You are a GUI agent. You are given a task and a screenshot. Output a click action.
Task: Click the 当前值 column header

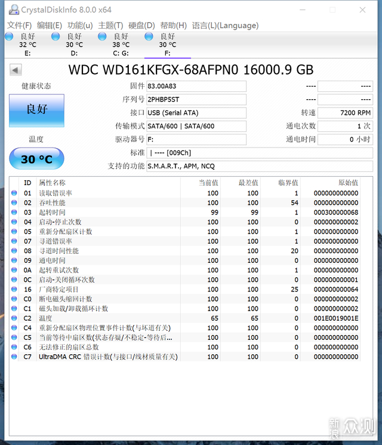click(200, 183)
